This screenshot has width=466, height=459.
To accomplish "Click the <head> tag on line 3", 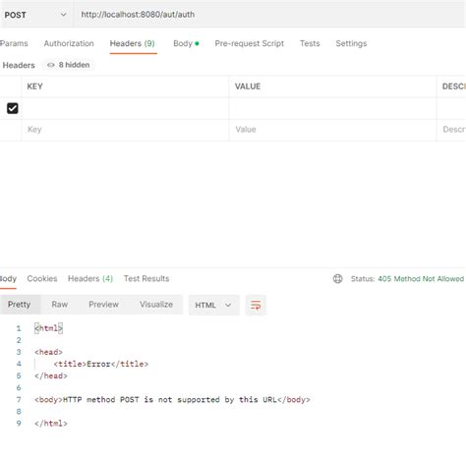I will [48, 352].
